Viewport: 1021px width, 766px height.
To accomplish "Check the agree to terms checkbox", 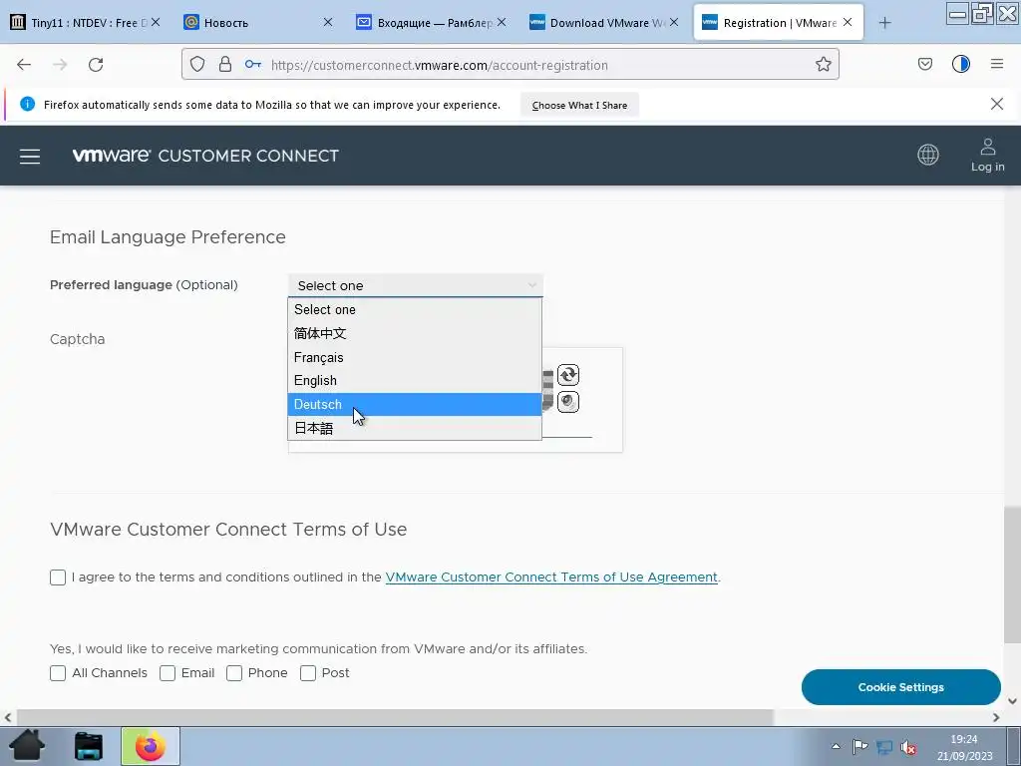I will [x=58, y=577].
